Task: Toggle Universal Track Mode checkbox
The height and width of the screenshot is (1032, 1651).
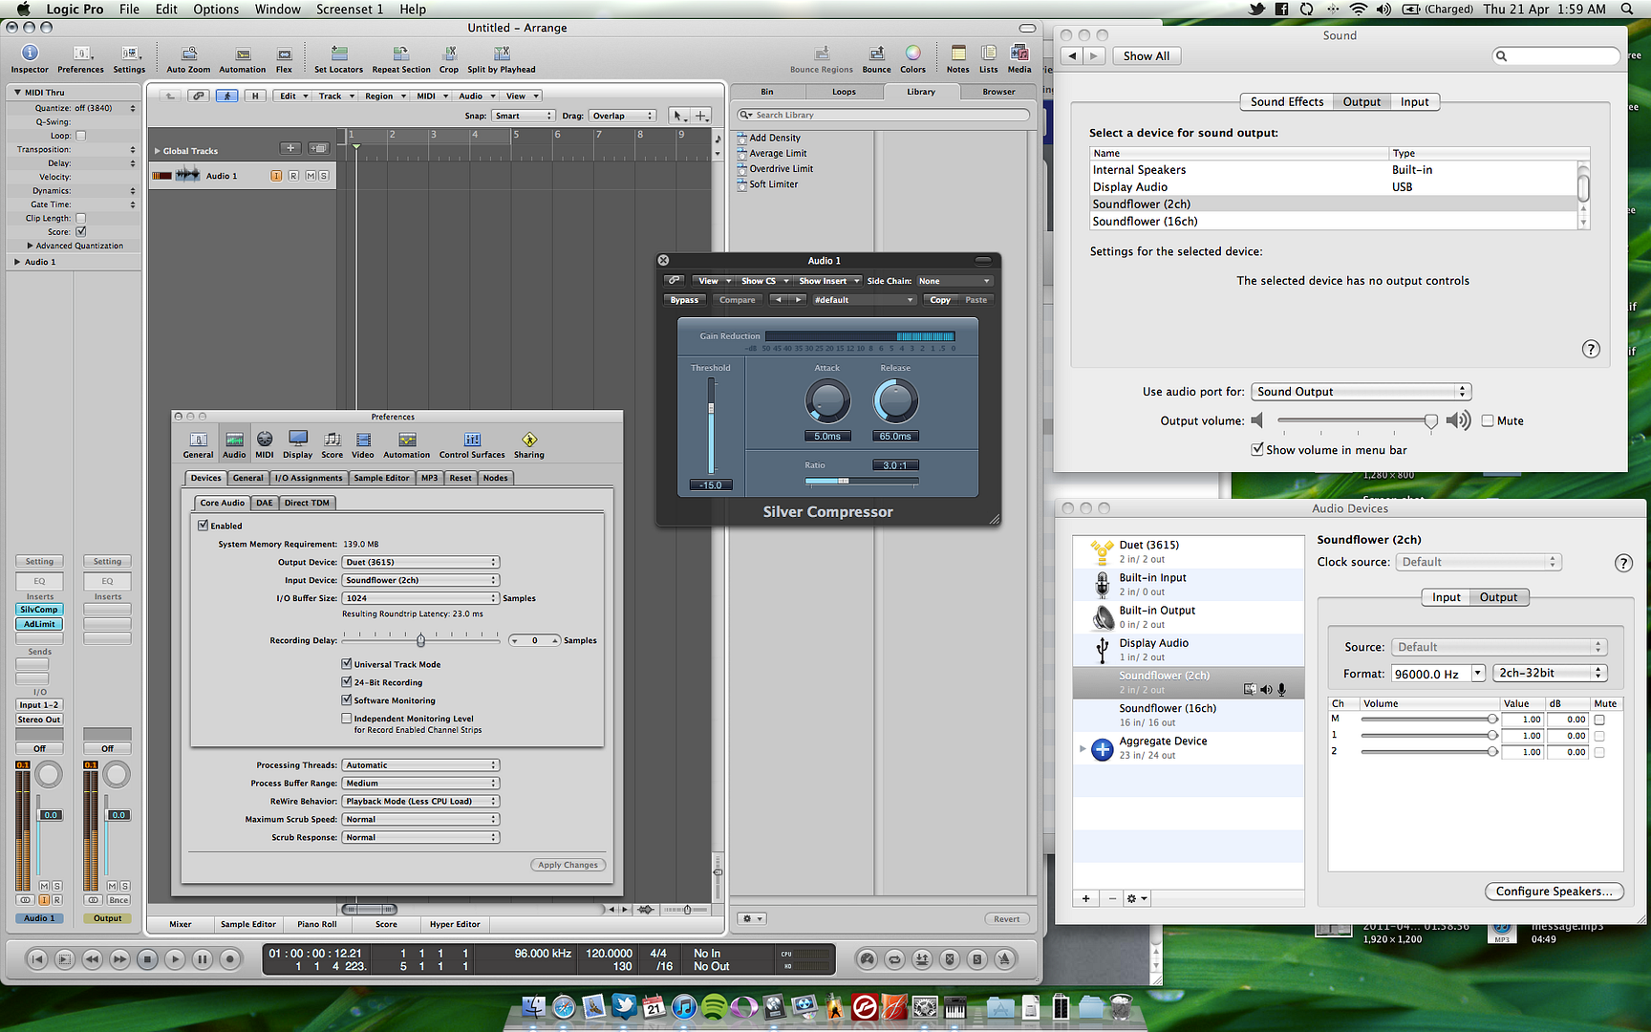Action: coord(347,664)
